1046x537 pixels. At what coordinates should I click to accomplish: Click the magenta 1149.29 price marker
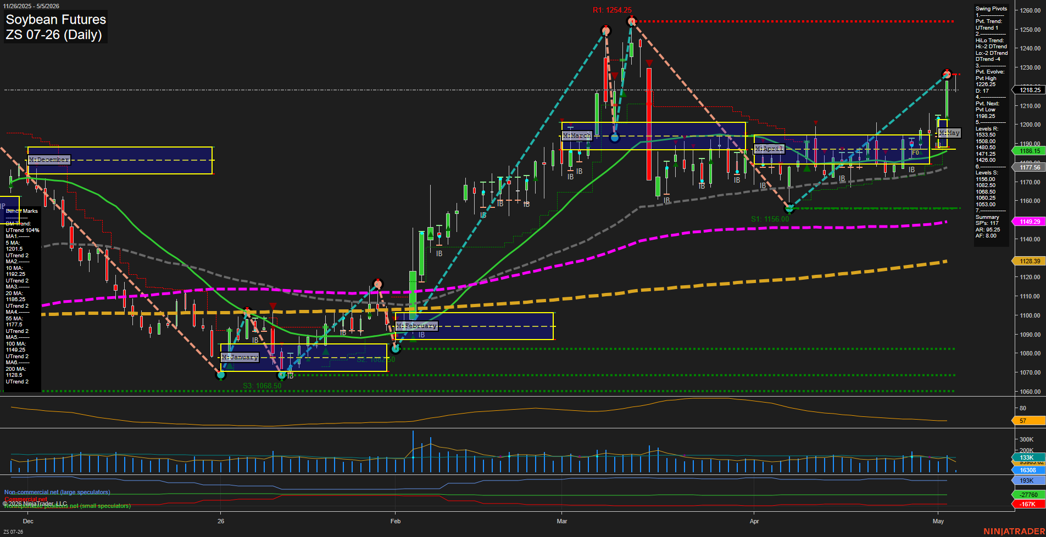point(1028,222)
